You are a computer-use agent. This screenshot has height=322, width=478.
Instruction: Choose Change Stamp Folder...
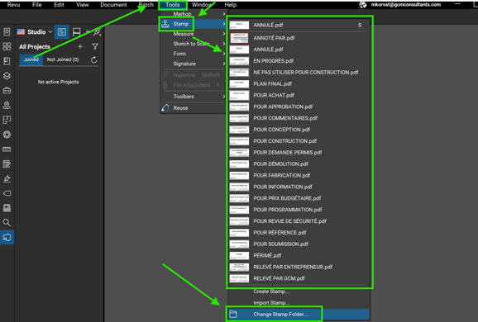[299, 314]
